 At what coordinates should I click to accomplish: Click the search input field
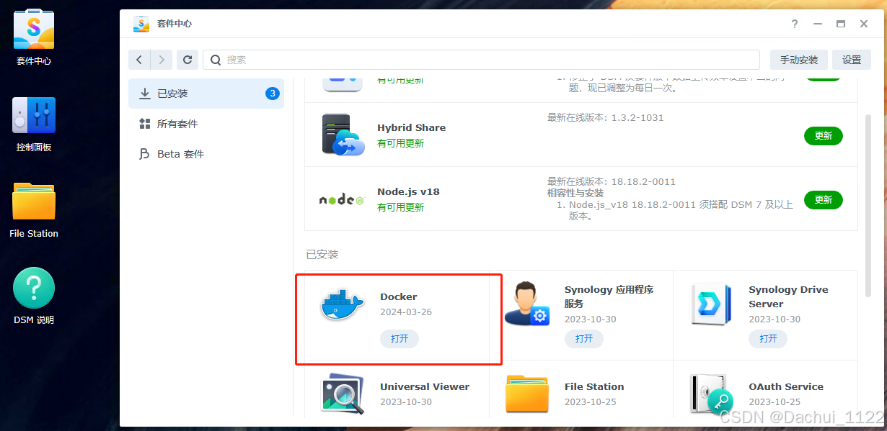tap(476, 59)
